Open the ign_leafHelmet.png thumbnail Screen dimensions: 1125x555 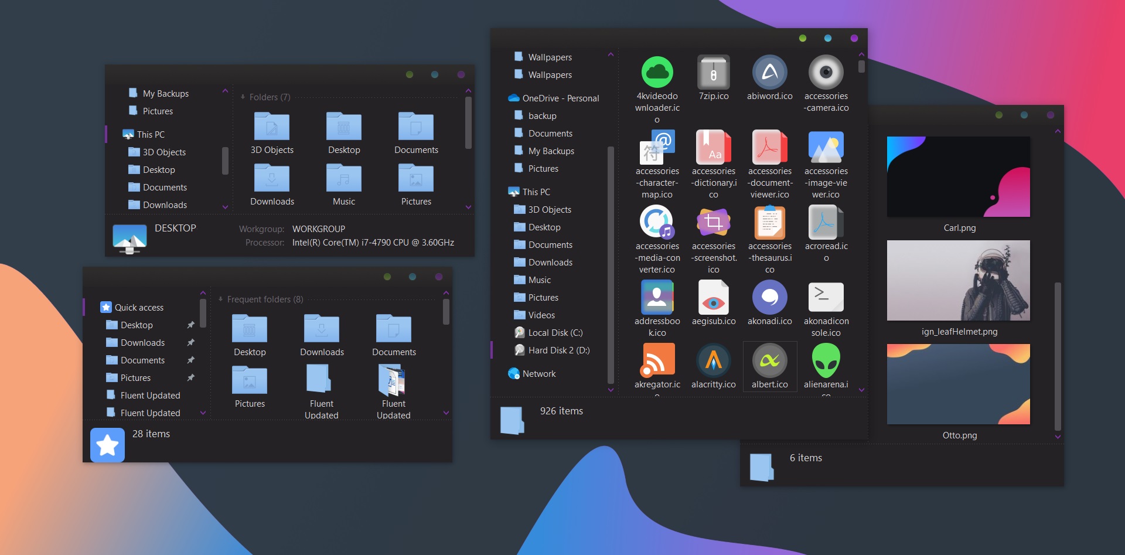(x=958, y=281)
